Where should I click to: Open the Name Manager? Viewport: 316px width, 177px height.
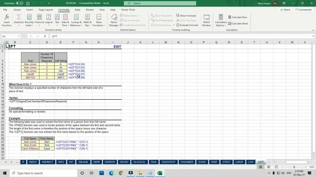[x=114, y=20]
